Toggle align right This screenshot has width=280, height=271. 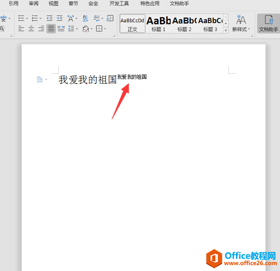(41, 29)
